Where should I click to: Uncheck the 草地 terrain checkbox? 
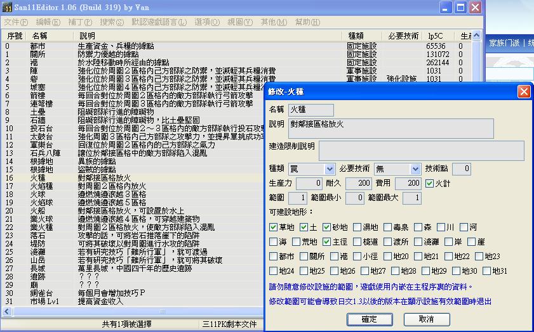(x=273, y=227)
